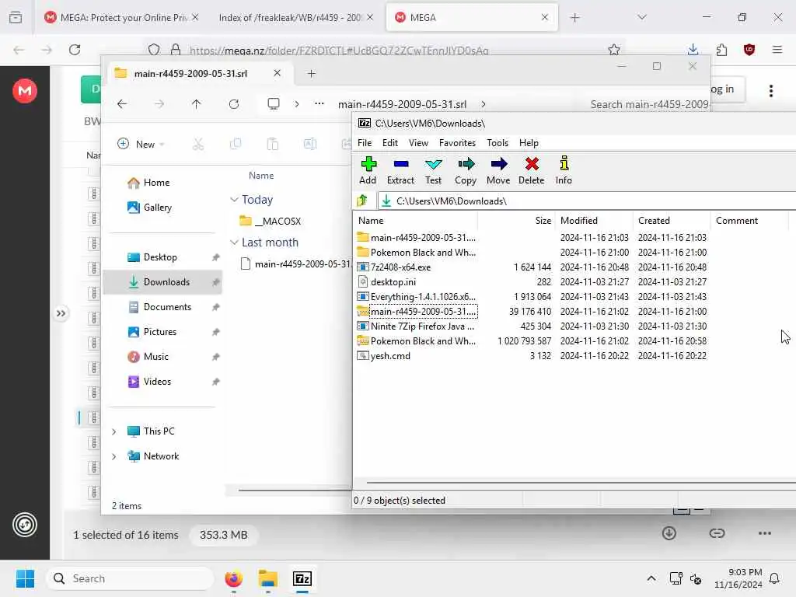The image size is (796, 597).
Task: Expand breadcrumb chevron after main-r4459 folder
Action: click(484, 104)
